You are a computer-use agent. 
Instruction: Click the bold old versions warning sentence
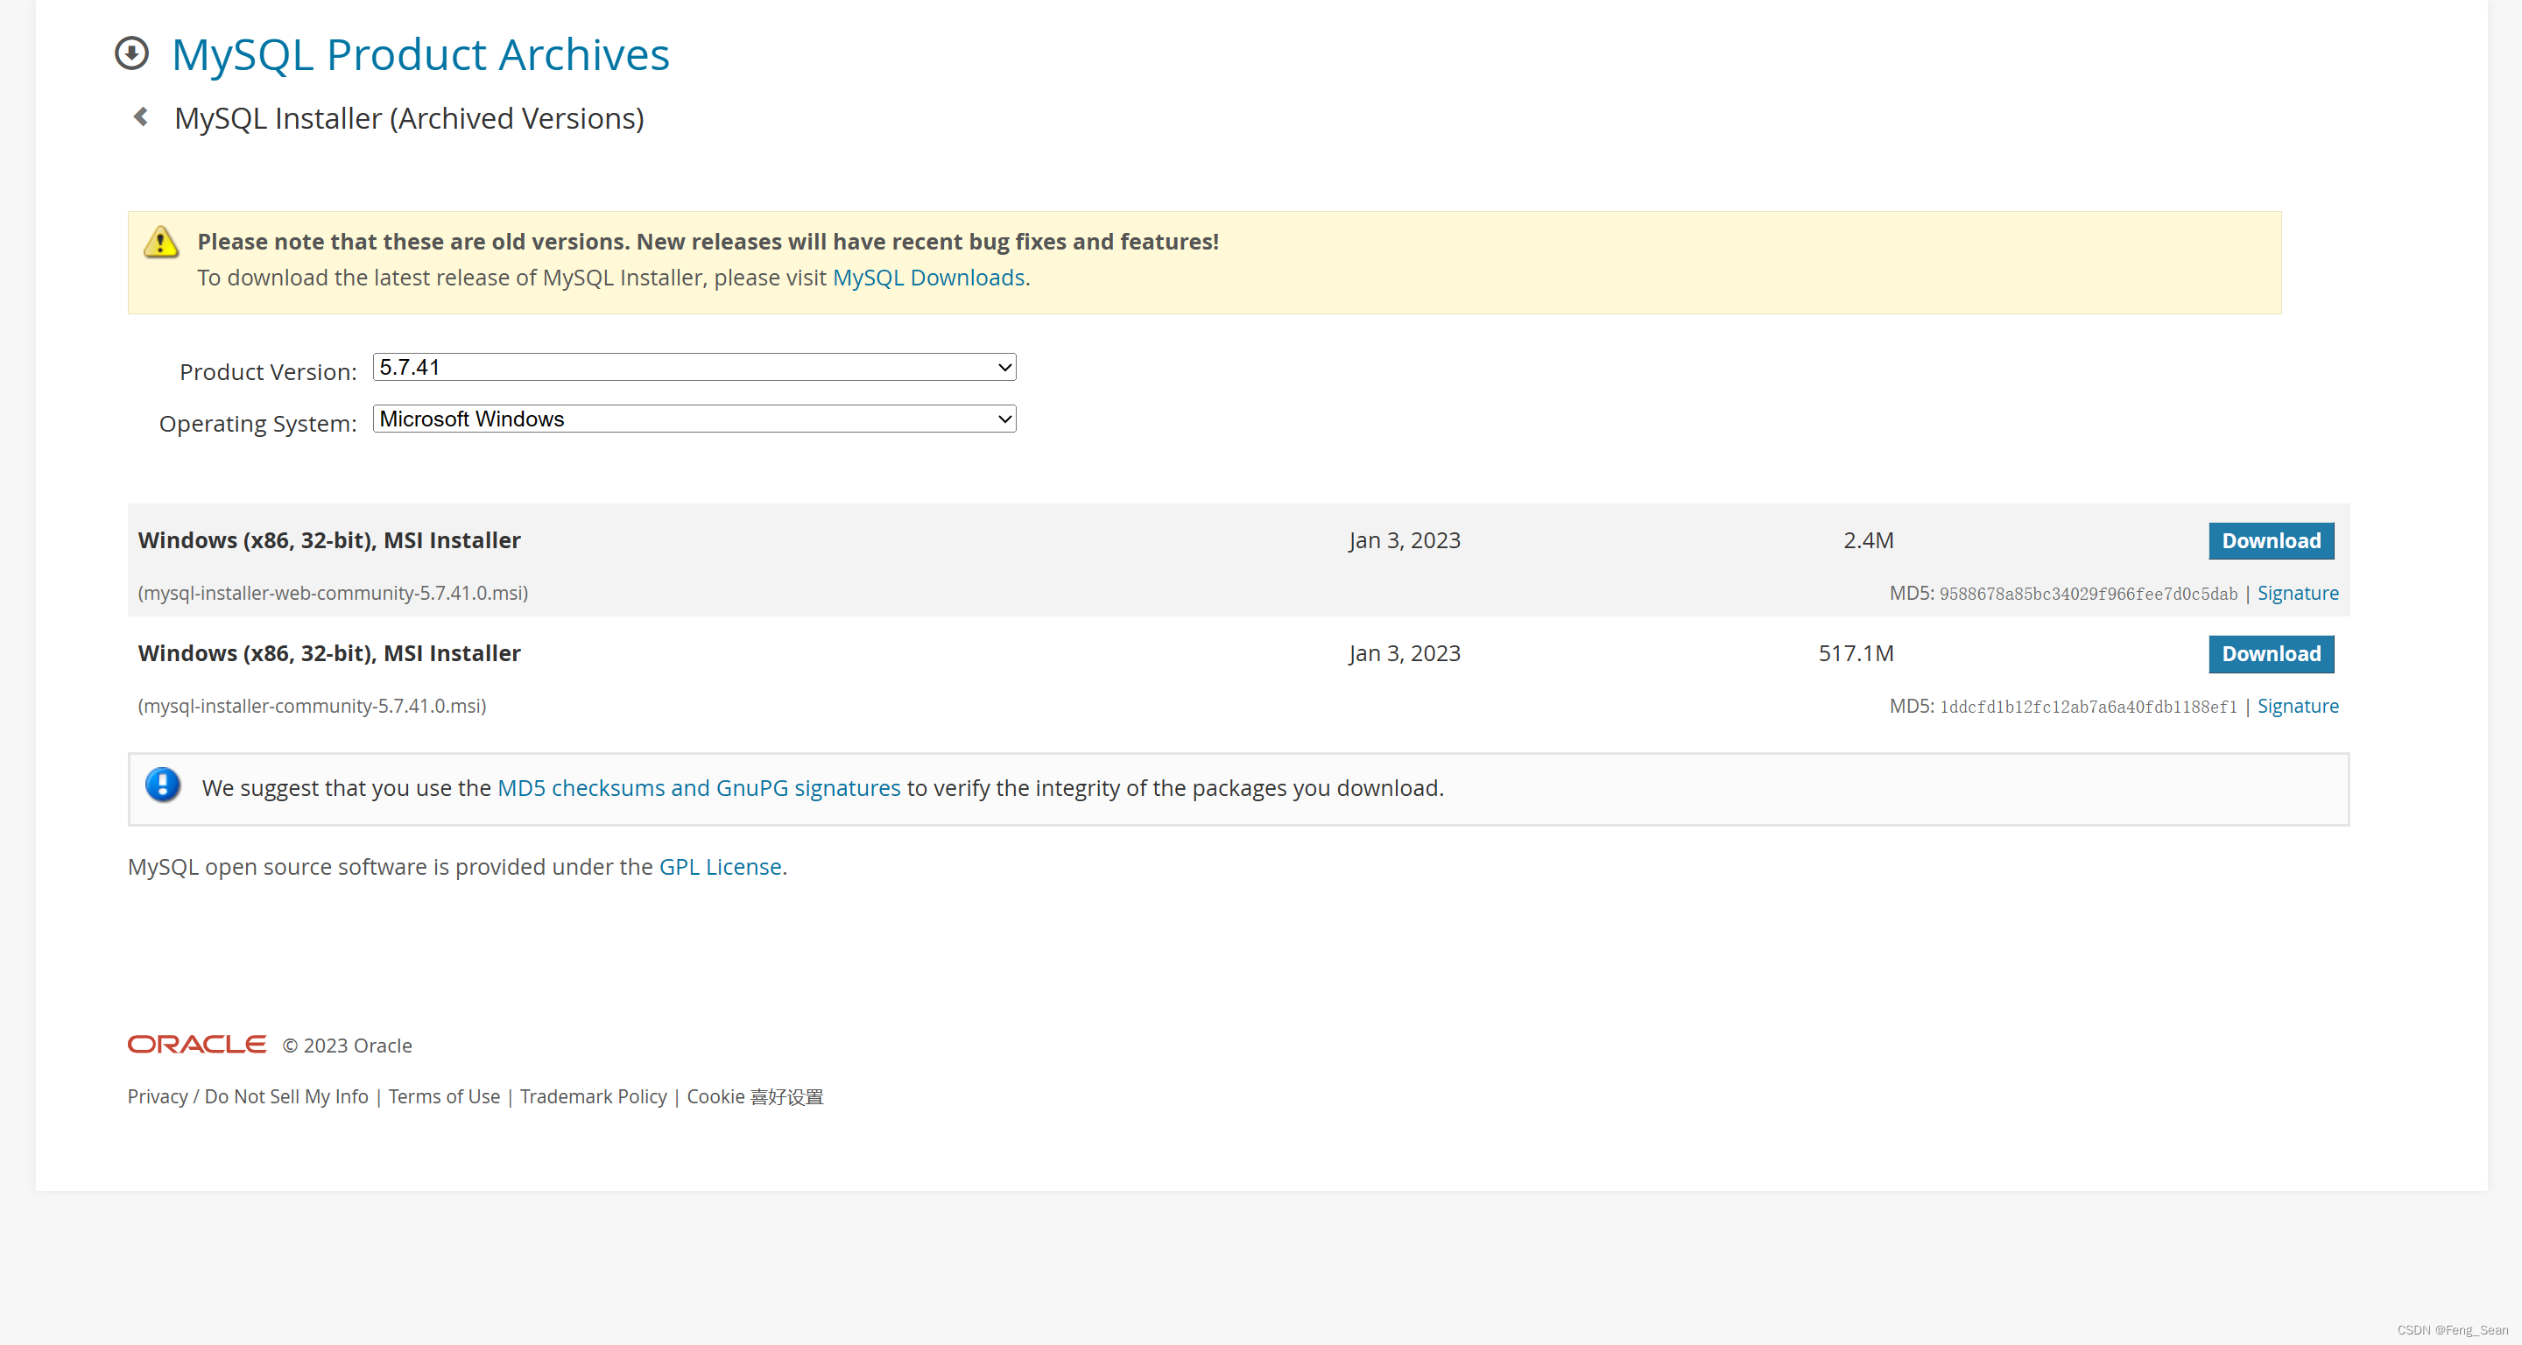(x=708, y=242)
